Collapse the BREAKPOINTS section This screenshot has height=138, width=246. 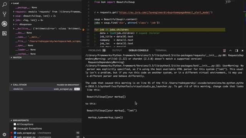(x=12, y=120)
